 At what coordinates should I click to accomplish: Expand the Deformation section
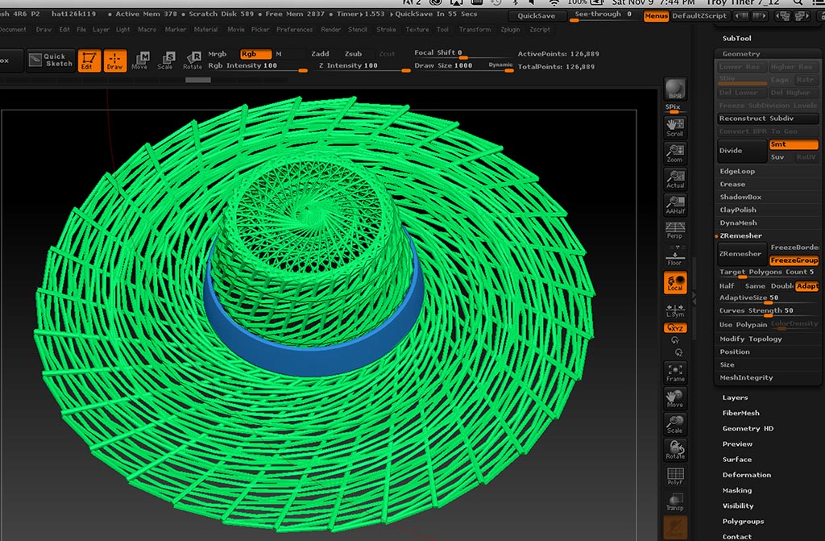(x=747, y=475)
